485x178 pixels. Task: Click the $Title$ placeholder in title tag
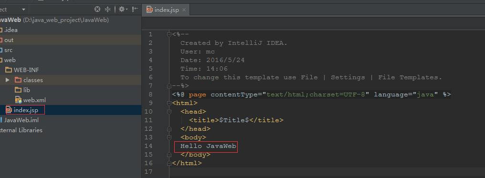pyautogui.click(x=234, y=120)
